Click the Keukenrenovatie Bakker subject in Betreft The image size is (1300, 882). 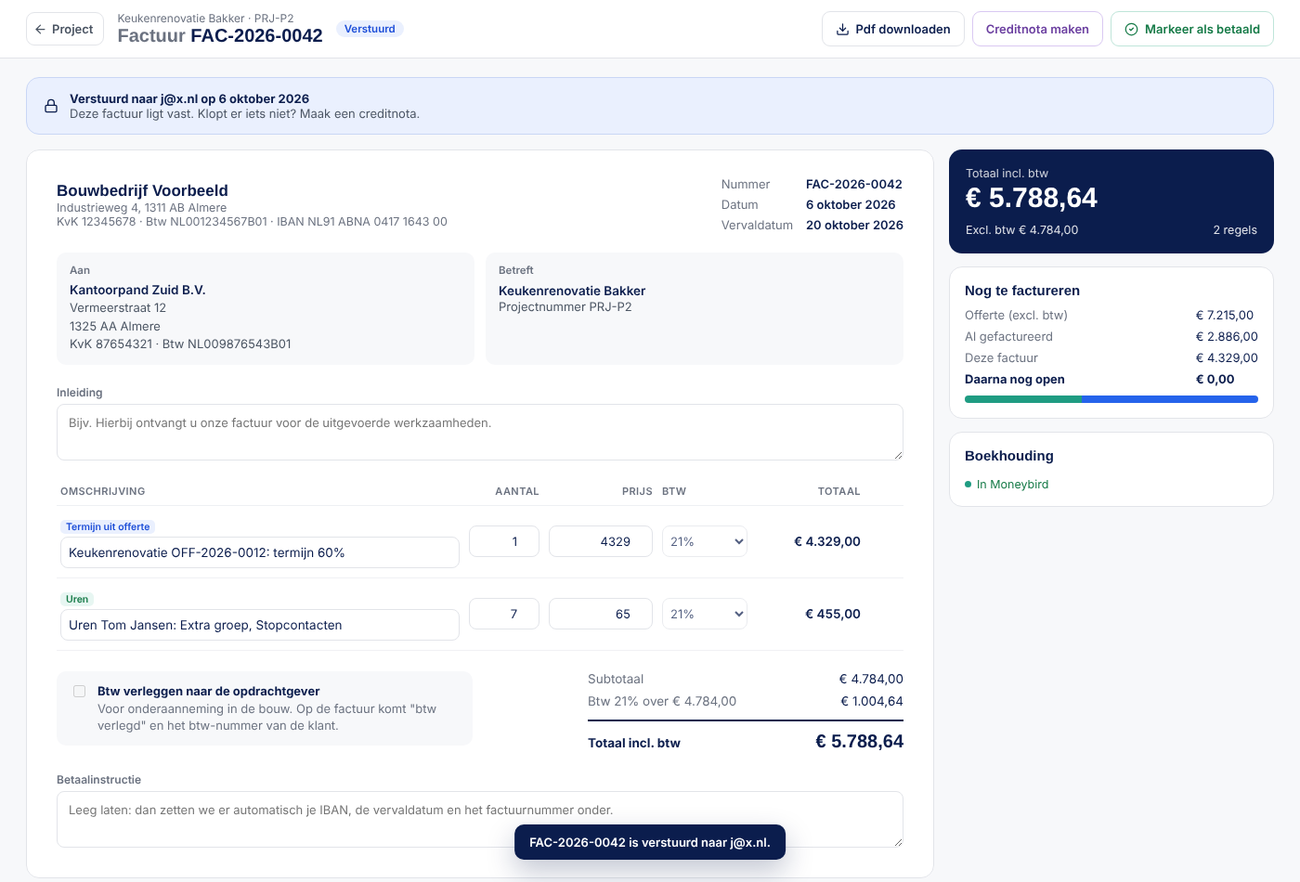pos(572,291)
